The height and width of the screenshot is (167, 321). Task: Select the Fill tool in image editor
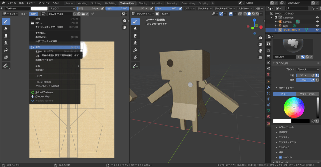tap(6, 50)
